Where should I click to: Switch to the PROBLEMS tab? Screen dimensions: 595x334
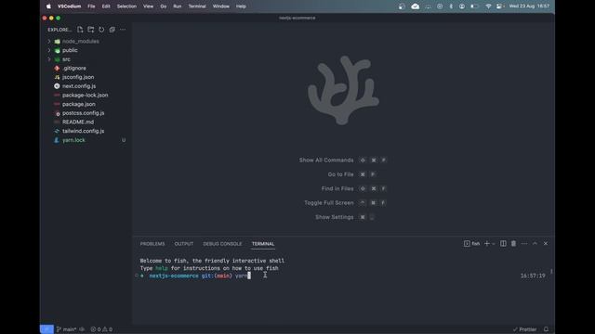152,244
